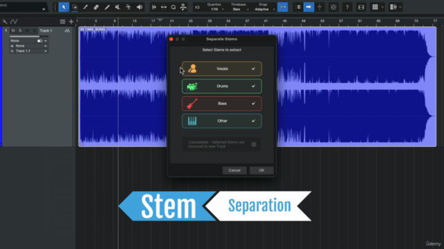Close the Separate Stems dialog
Viewport: 444px width, 249px height.
pyautogui.click(x=171, y=39)
